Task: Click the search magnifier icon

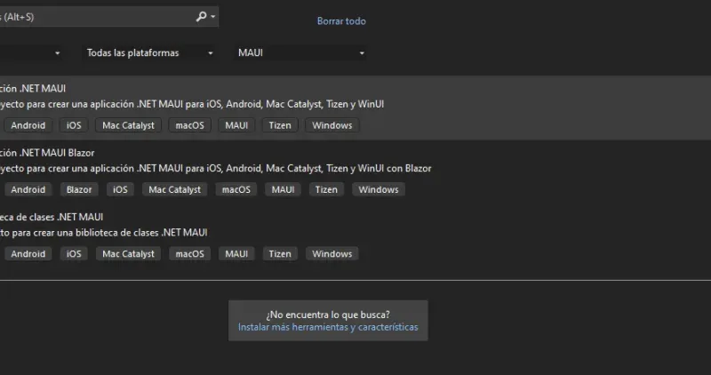Action: tap(201, 17)
